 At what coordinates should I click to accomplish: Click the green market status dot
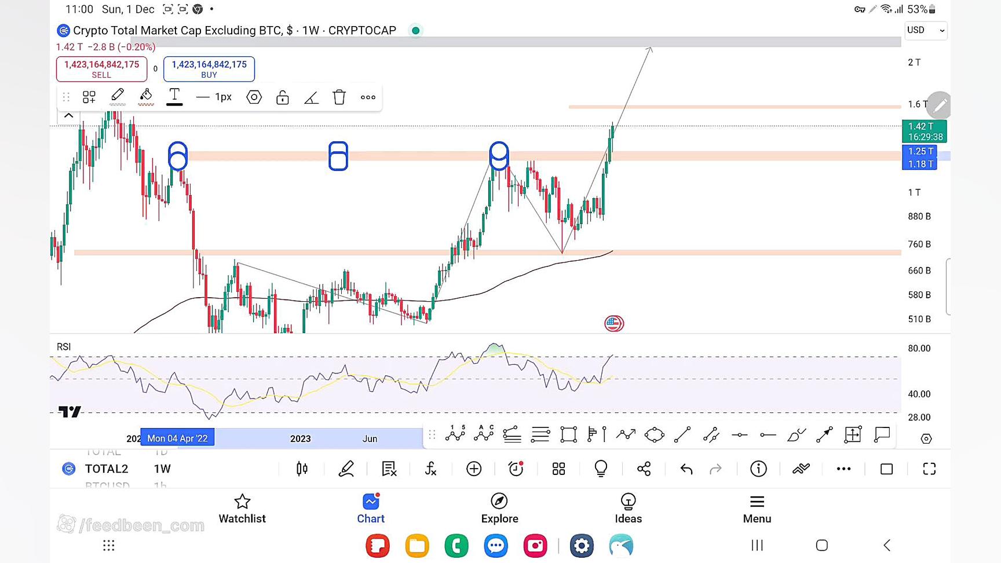click(x=415, y=30)
